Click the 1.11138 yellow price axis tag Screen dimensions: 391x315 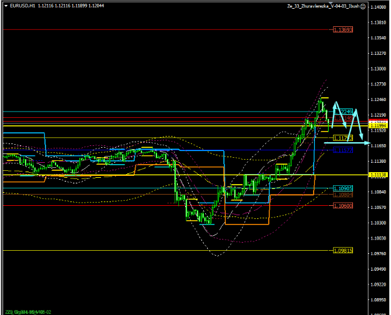pos(379,175)
